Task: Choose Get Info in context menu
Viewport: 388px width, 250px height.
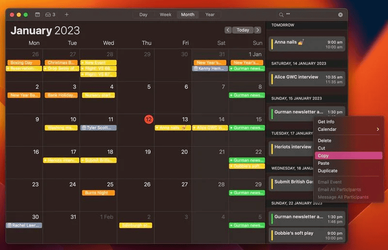Action: (326, 122)
